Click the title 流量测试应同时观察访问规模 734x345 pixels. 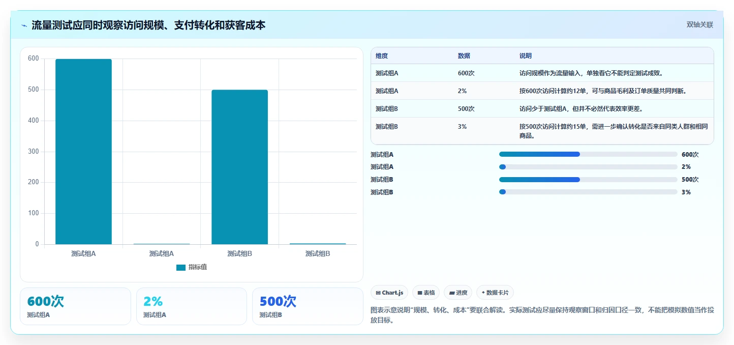(148, 25)
